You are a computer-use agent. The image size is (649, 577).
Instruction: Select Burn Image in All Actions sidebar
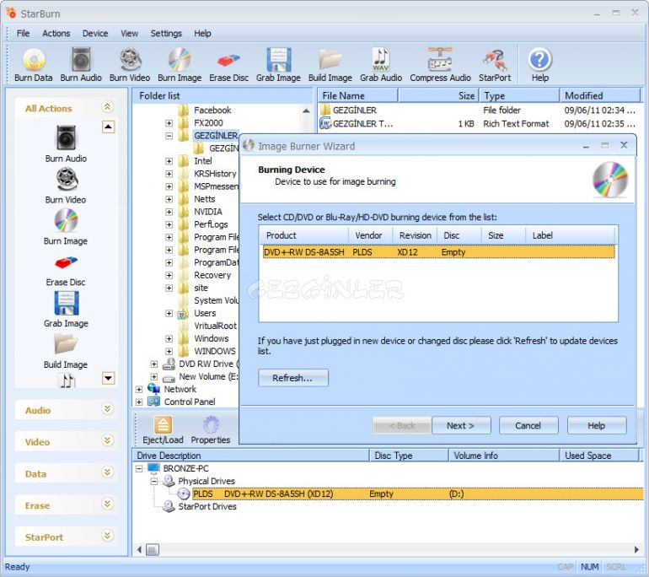66,226
